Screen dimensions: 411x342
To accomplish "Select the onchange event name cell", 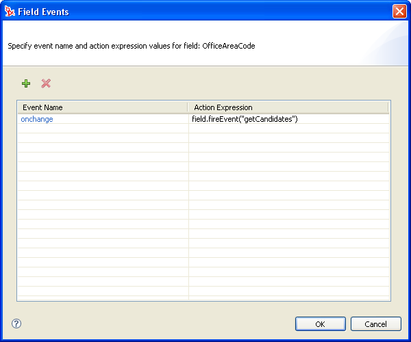I will point(37,119).
